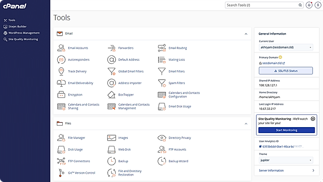Viewport: 323px width, 182px height.
Task: Copy the User Analytics ID icon
Action: click(x=260, y=146)
